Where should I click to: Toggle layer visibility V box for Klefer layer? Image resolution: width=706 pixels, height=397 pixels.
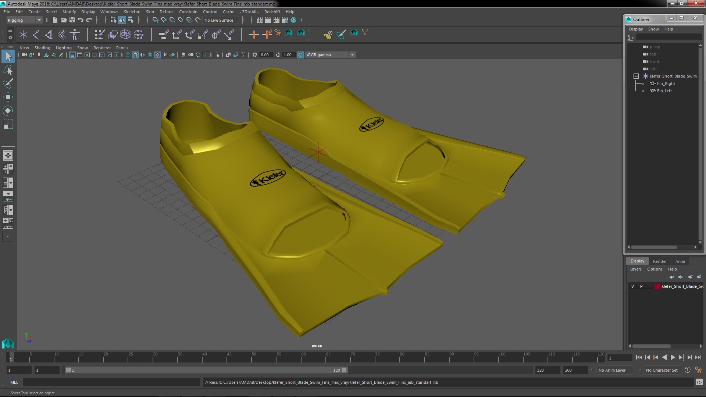point(632,286)
